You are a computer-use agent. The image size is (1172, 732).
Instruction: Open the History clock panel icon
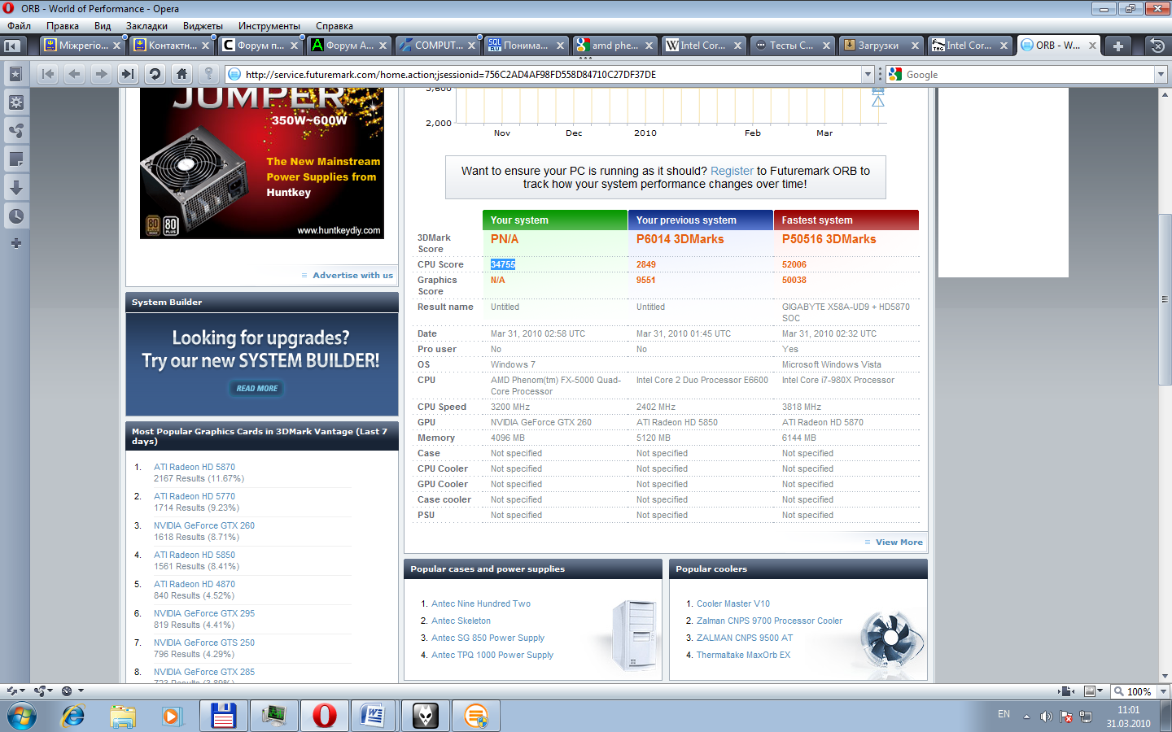coord(15,216)
